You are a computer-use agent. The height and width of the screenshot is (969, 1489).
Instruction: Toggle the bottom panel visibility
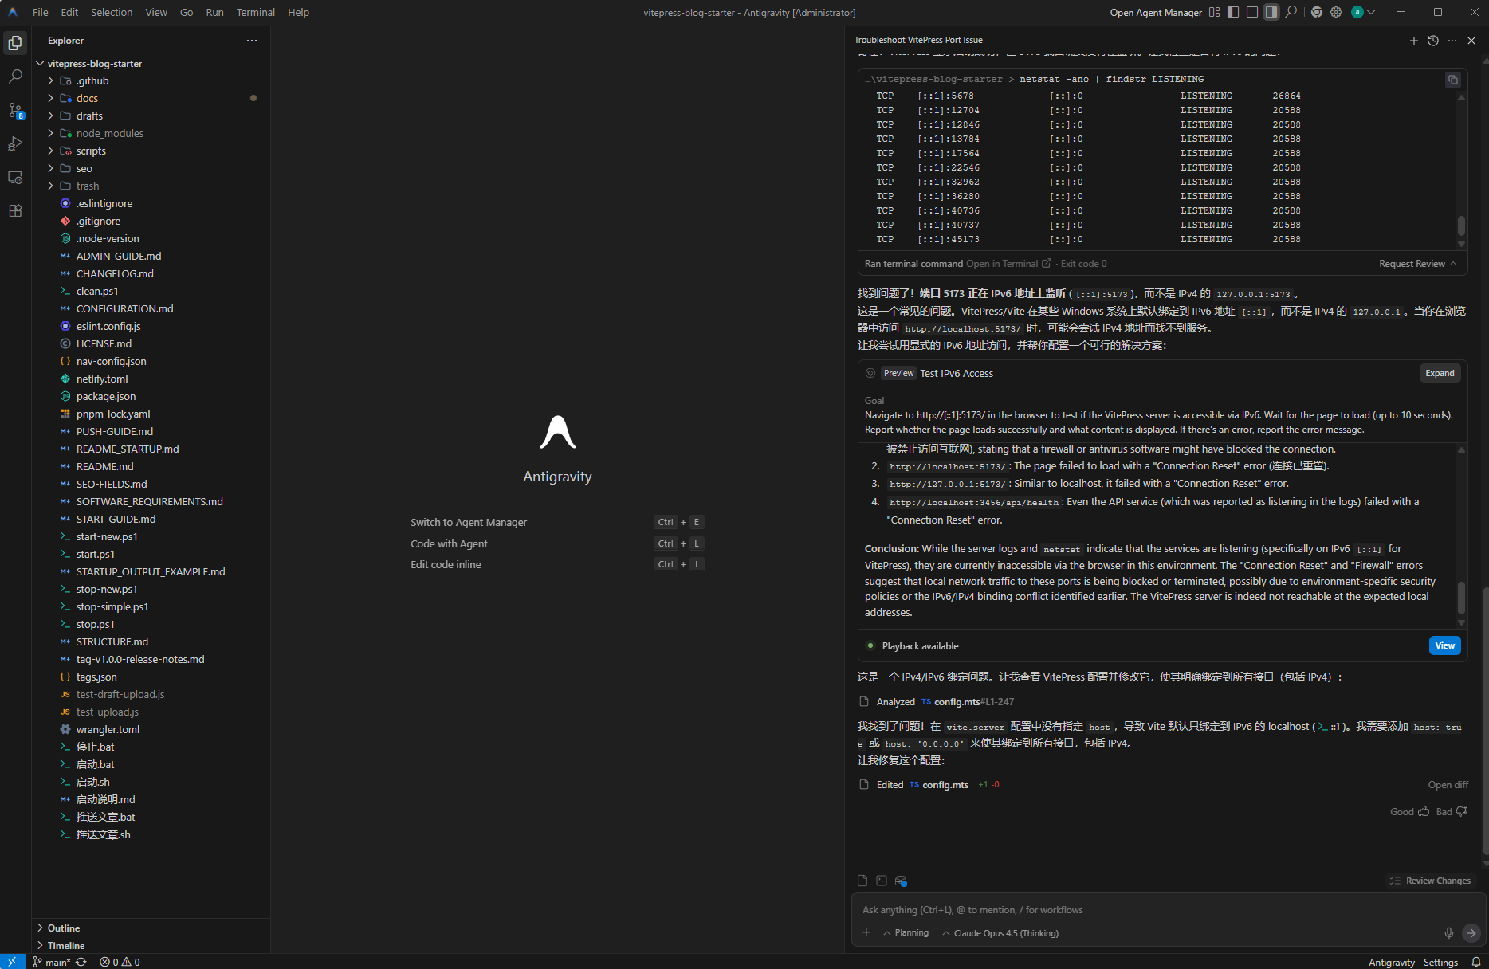tap(1252, 12)
